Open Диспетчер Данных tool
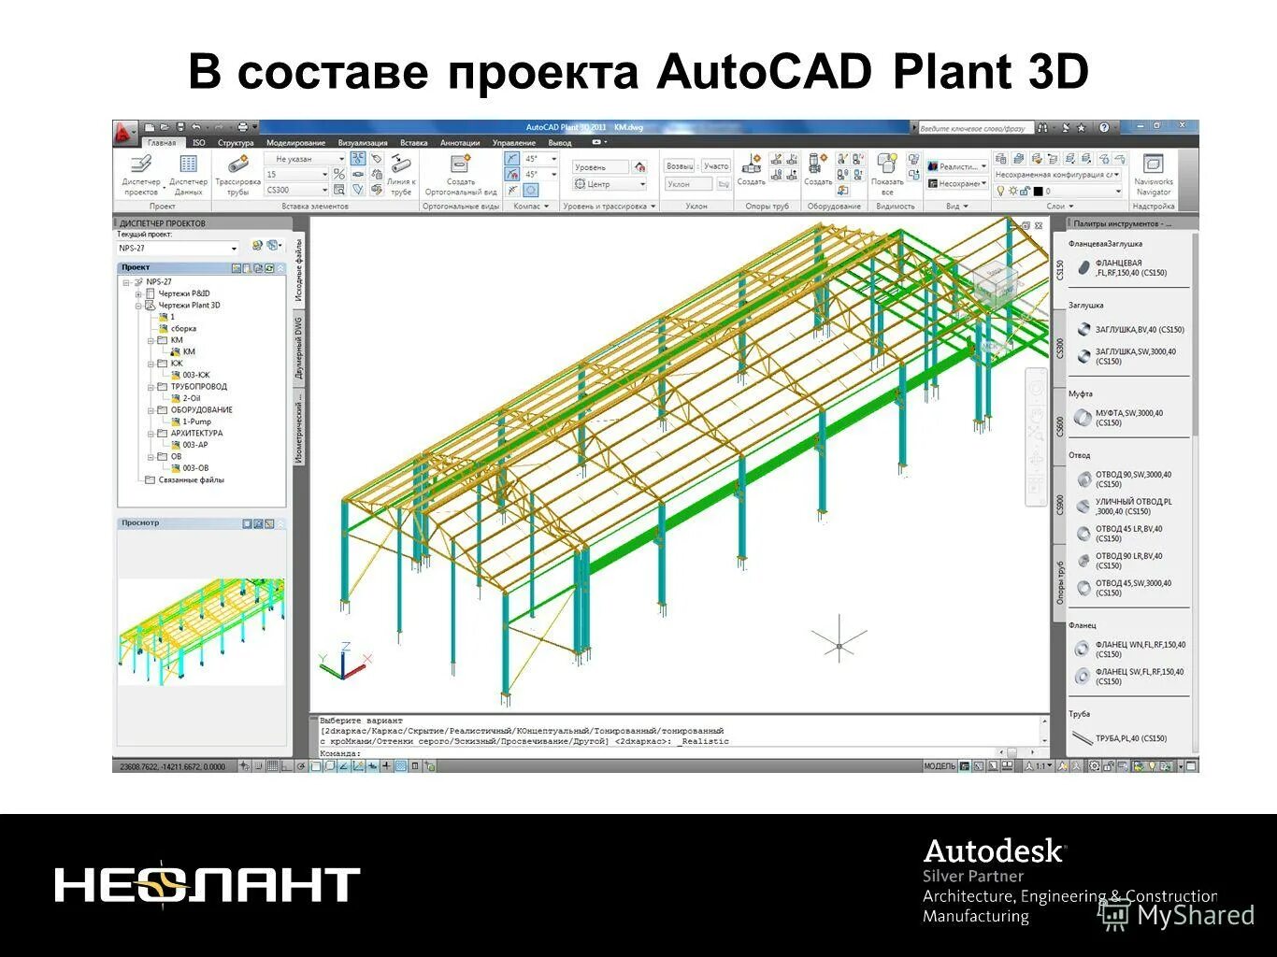This screenshot has width=1277, height=957. 188,175
